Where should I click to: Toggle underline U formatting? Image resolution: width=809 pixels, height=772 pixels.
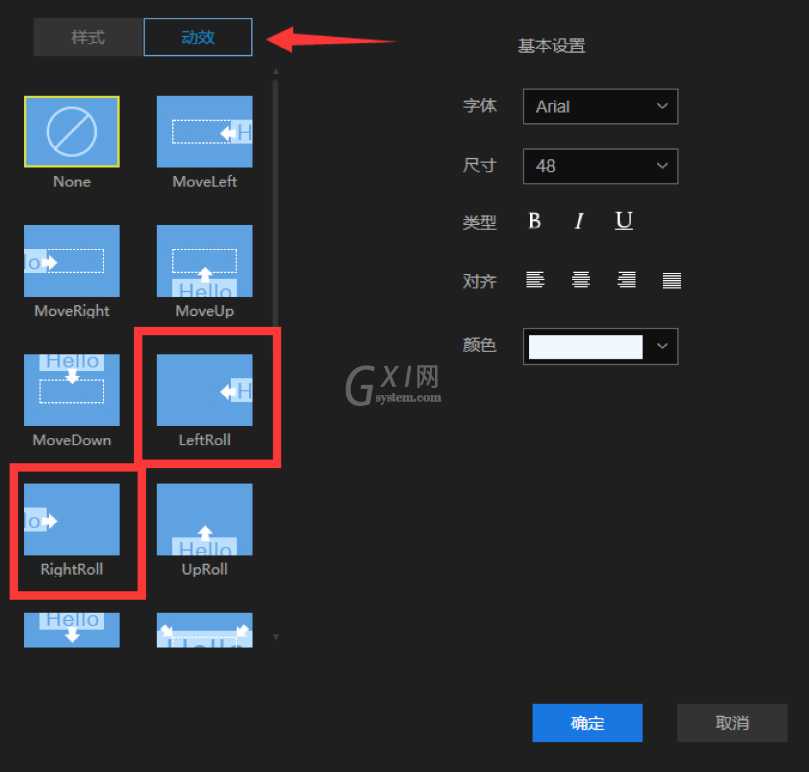[624, 221]
